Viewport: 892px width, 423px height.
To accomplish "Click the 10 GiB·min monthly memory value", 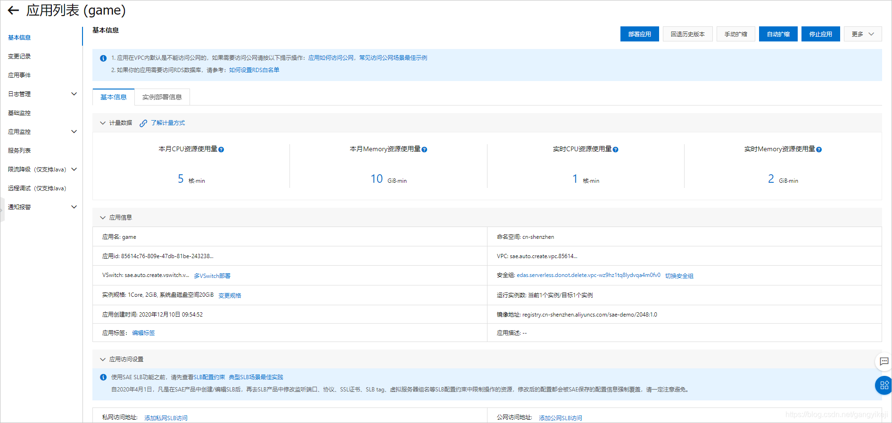I will pos(388,179).
